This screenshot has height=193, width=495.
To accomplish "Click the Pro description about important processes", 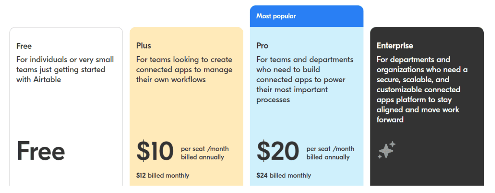I will [x=305, y=80].
